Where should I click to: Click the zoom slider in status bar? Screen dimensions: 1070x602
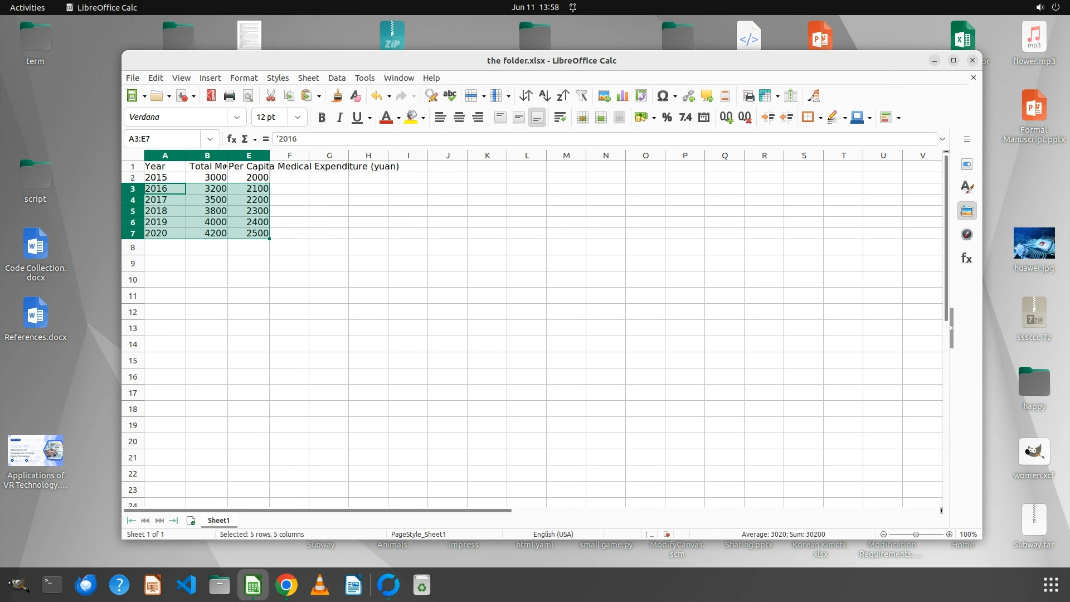[x=916, y=534]
